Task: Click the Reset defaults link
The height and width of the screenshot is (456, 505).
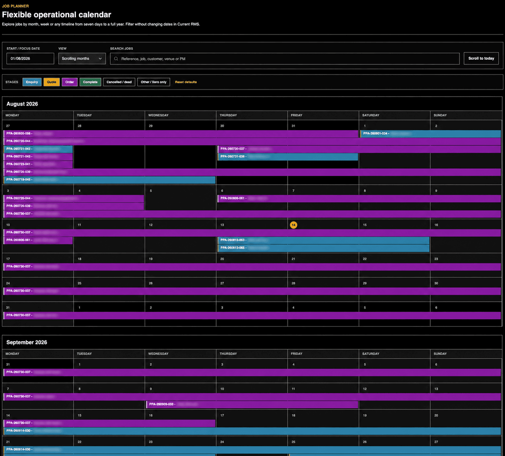Action: (186, 82)
